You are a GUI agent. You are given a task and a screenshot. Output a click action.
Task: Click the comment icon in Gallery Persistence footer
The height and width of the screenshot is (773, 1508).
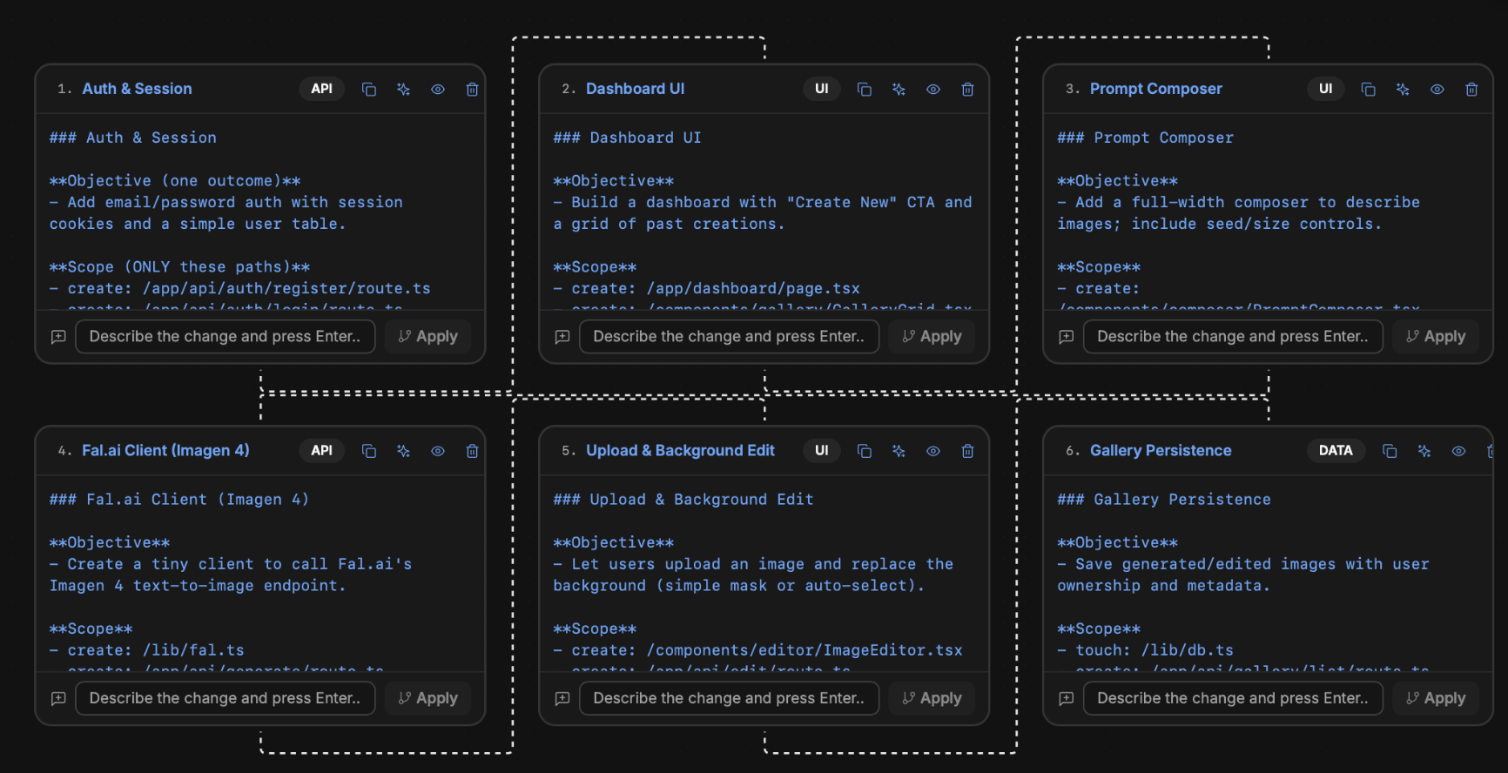point(1066,698)
